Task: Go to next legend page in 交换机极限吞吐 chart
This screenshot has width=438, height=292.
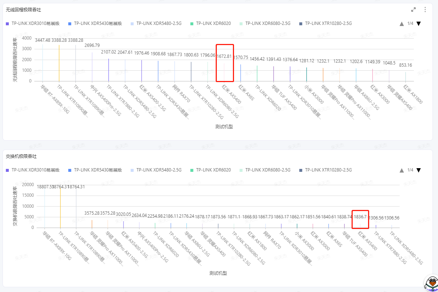Action: pyautogui.click(x=419, y=170)
